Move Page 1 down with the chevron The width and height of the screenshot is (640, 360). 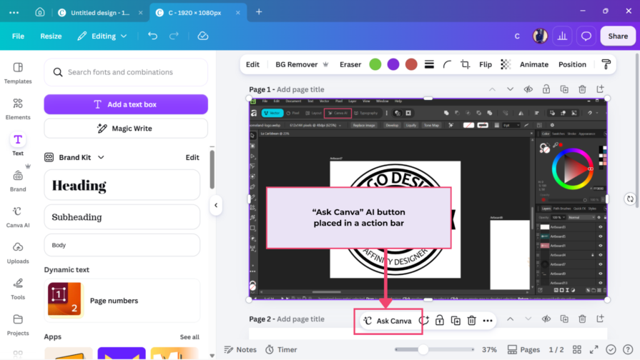[x=510, y=89]
